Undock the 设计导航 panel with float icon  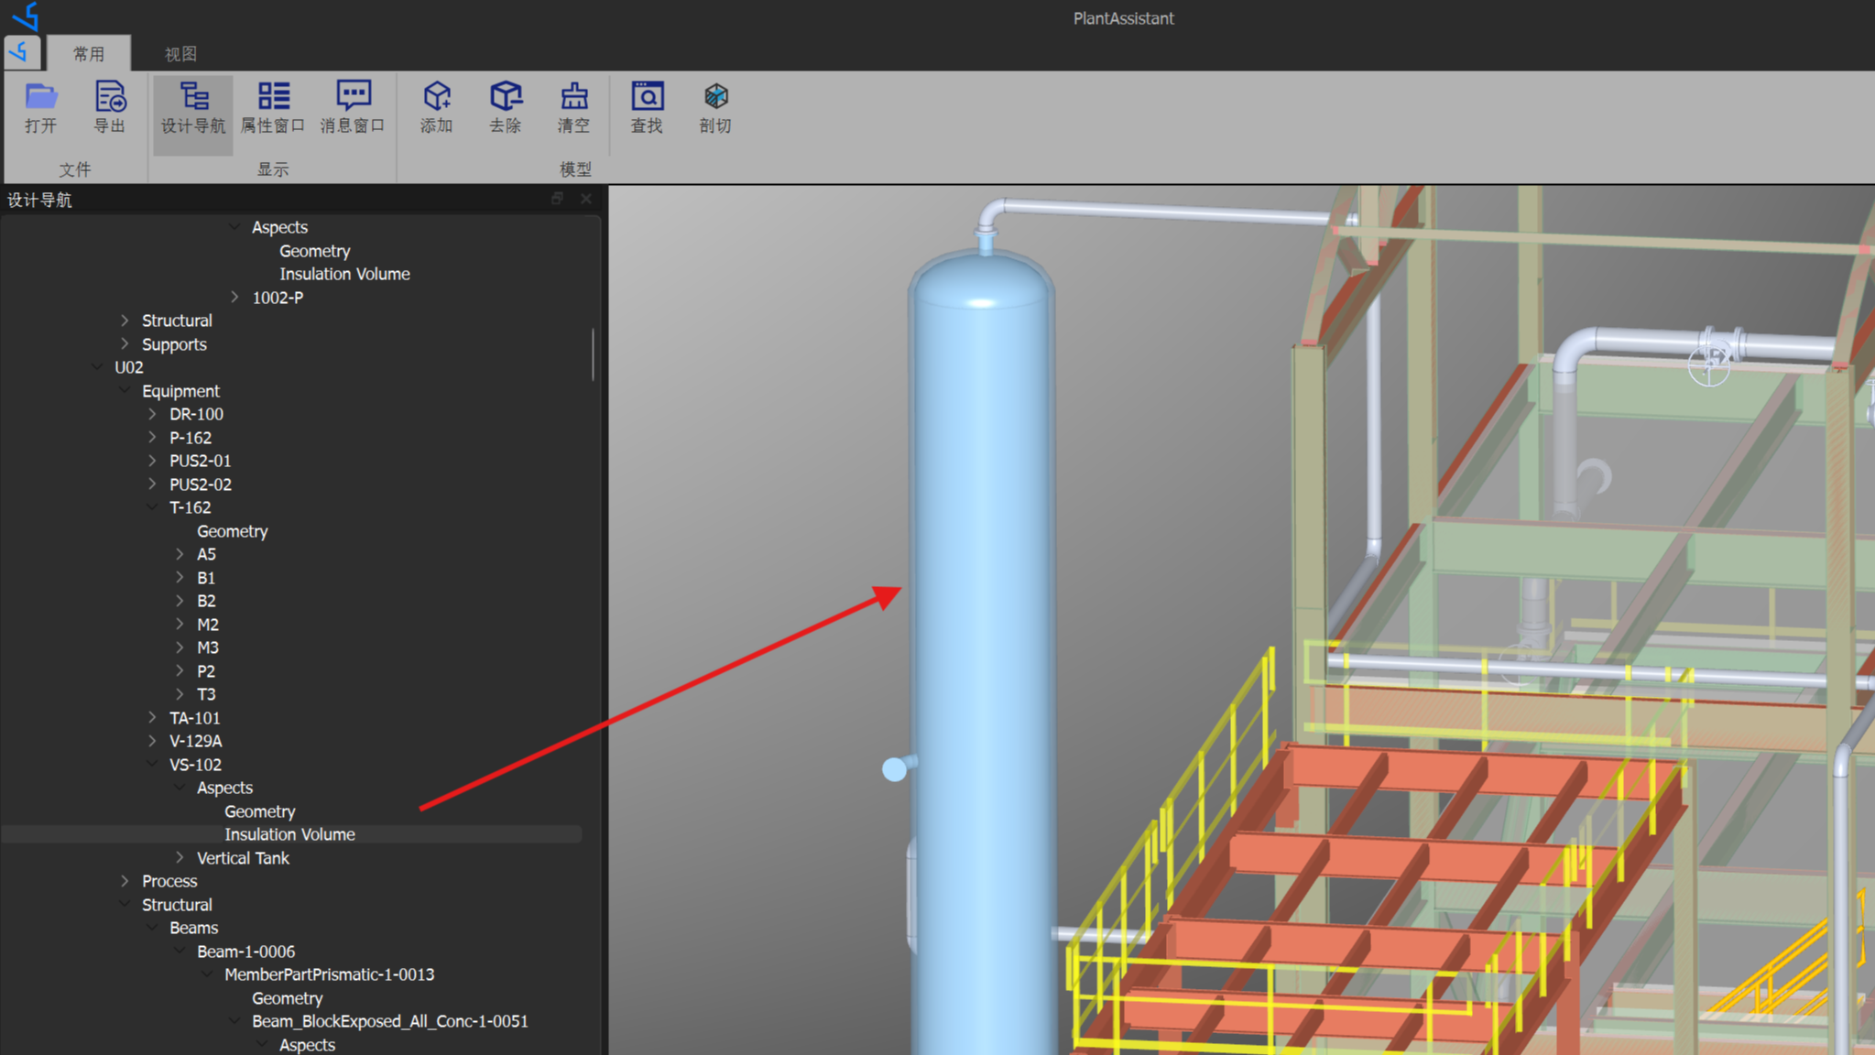(557, 199)
